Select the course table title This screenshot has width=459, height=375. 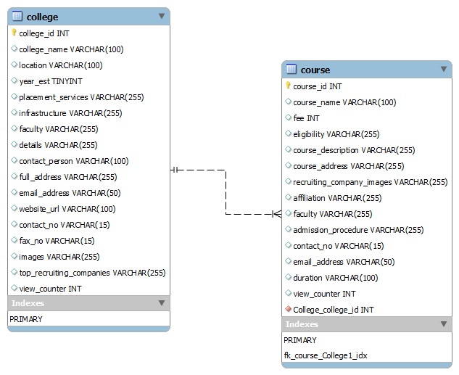coord(315,70)
